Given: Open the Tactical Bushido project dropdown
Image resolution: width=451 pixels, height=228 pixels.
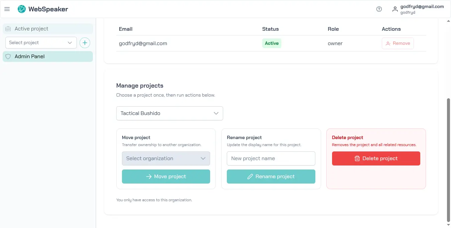Looking at the screenshot, I should click(169, 113).
